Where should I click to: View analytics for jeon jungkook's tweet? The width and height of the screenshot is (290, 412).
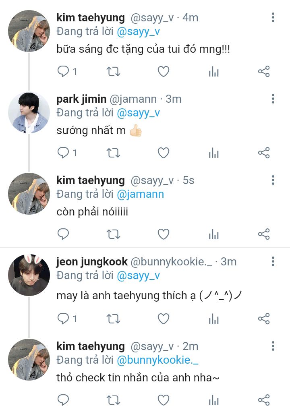click(x=214, y=319)
